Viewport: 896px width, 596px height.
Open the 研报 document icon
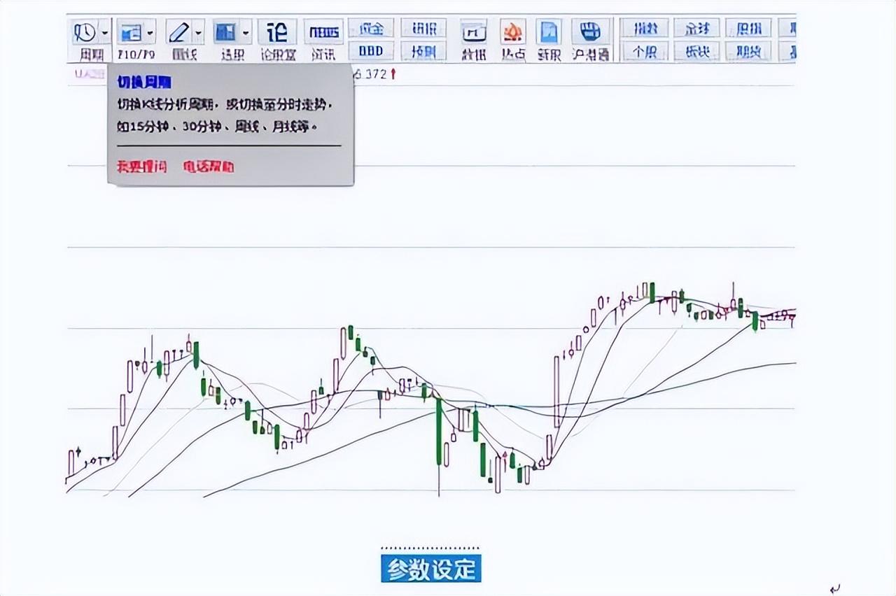pos(549,32)
